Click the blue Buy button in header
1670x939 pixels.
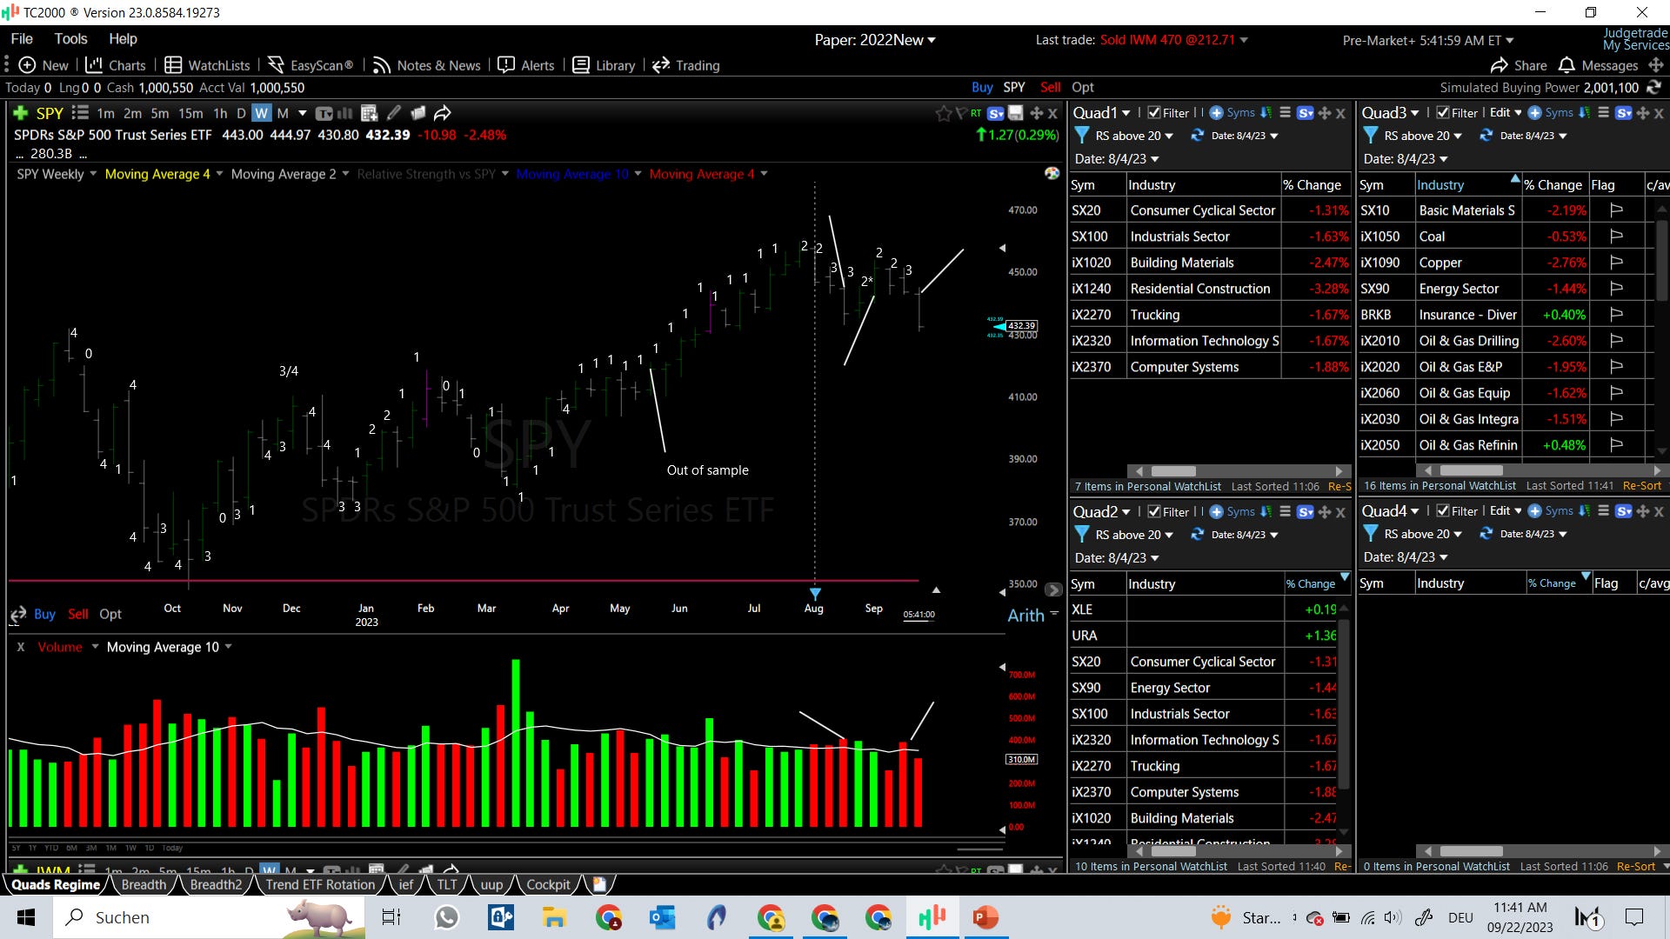[982, 87]
